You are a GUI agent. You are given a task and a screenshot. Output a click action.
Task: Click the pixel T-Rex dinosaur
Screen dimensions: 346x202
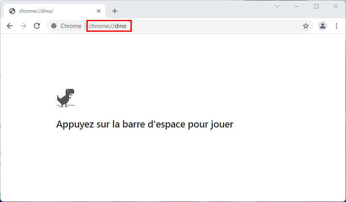click(x=66, y=98)
